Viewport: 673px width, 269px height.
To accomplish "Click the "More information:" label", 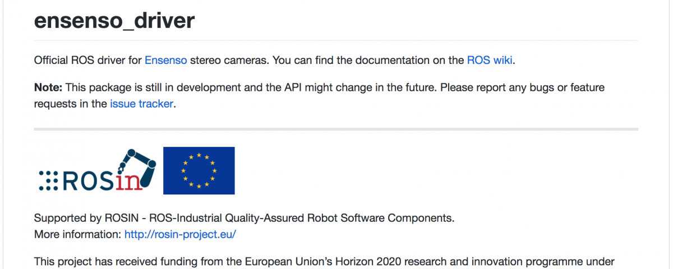I will tap(78, 234).
